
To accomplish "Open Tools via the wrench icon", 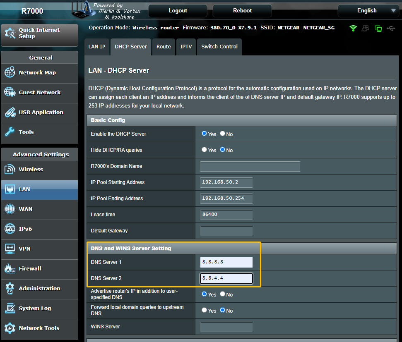I will tap(10, 132).
